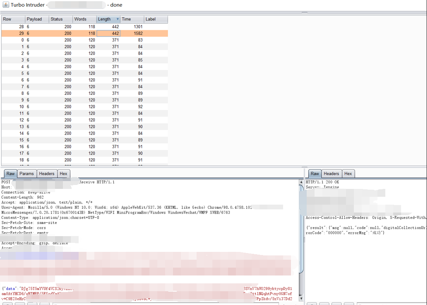The image size is (427, 305).
Task: Select result row 18 in the table
Action: tap(85, 160)
